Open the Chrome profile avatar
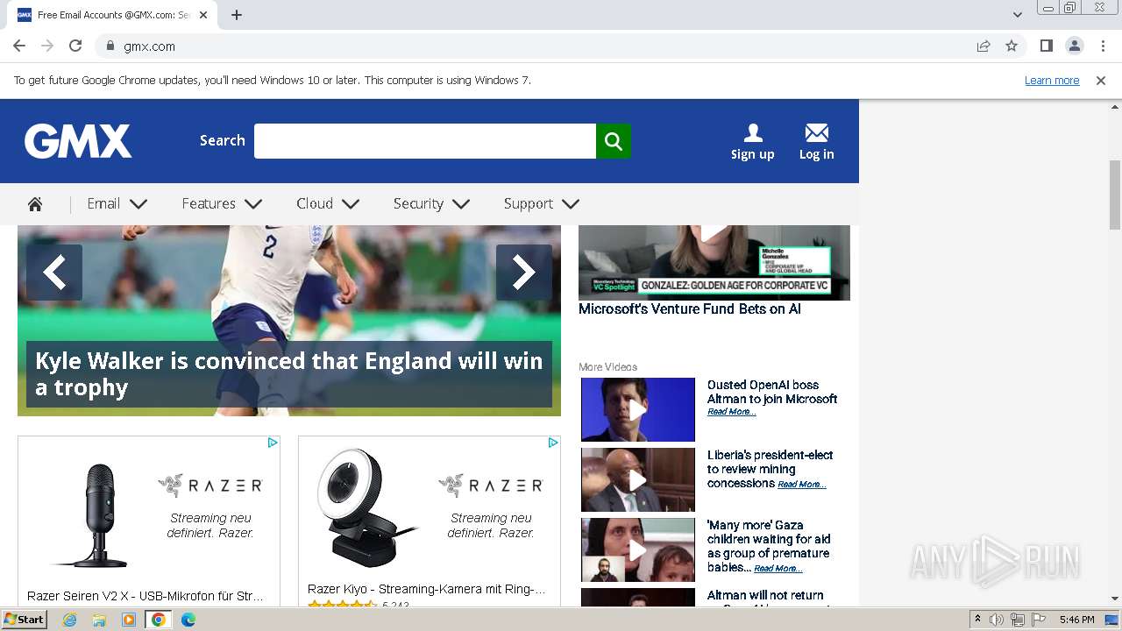The image size is (1122, 631). pyautogui.click(x=1074, y=46)
